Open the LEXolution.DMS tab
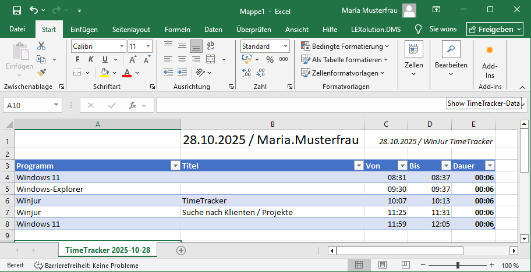This screenshot has height=272, width=531. tap(376, 30)
